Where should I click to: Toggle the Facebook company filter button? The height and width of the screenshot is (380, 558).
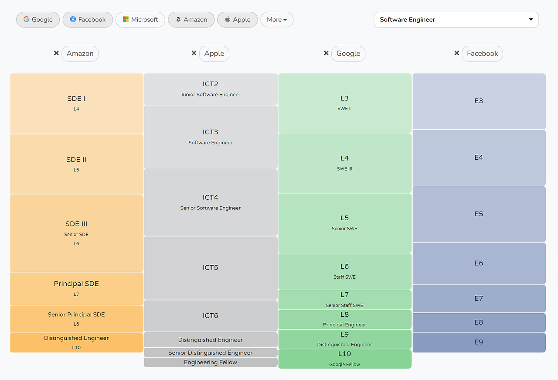coord(88,20)
